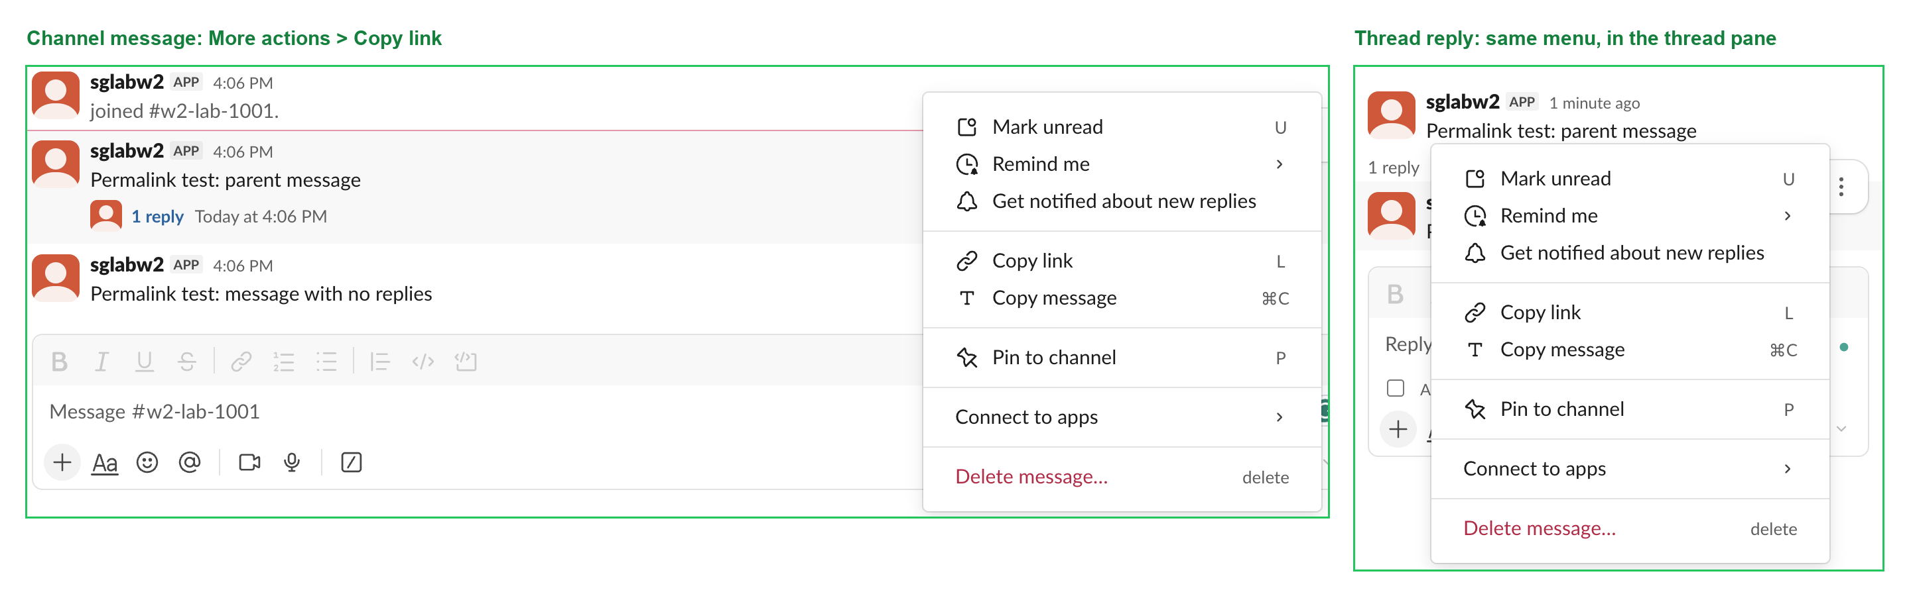Expand Connect to apps in thread pane menu

(1630, 469)
